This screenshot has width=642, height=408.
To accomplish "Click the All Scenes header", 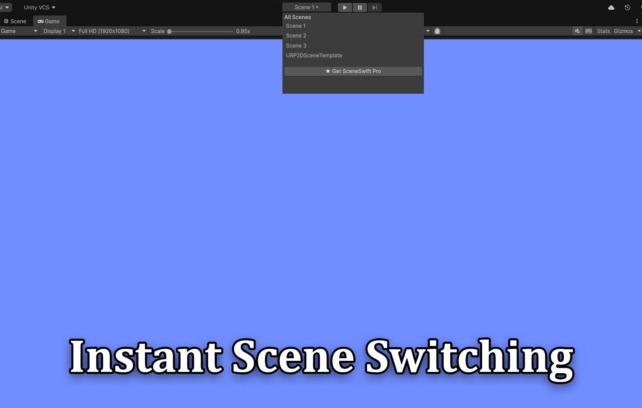I will pyautogui.click(x=298, y=17).
